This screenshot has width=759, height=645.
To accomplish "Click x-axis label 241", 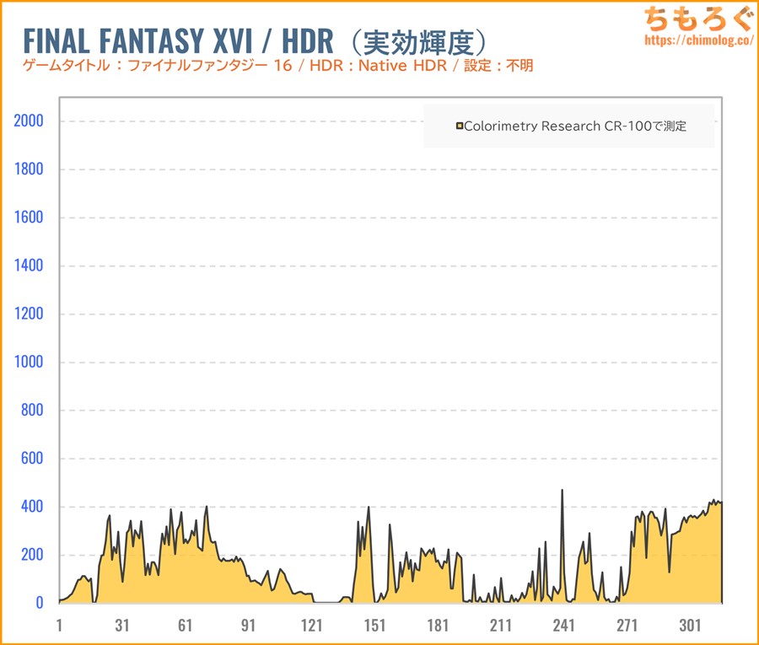I will pos(563,625).
